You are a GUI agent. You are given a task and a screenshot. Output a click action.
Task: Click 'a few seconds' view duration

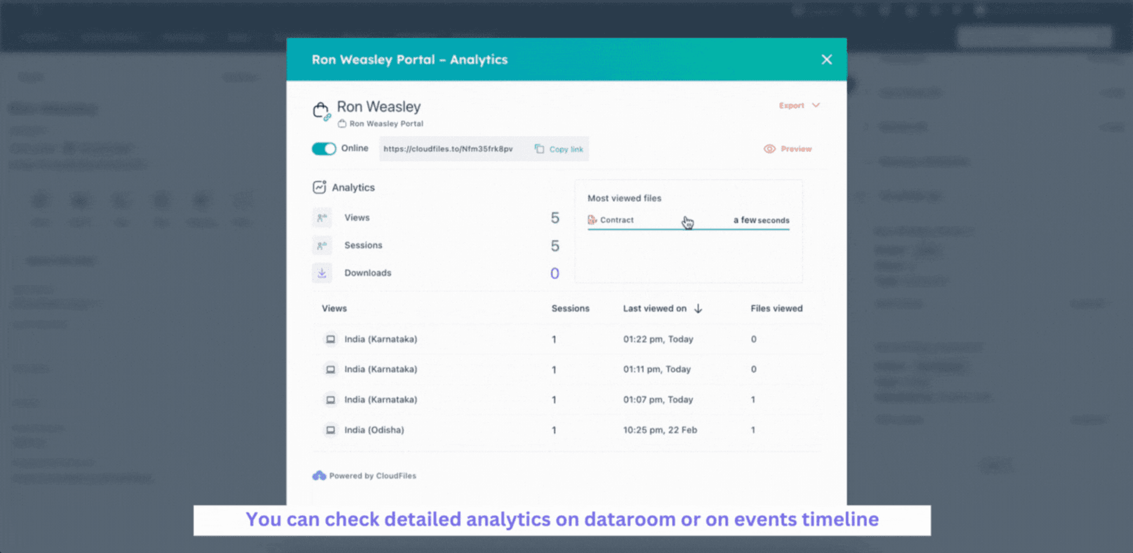(761, 220)
